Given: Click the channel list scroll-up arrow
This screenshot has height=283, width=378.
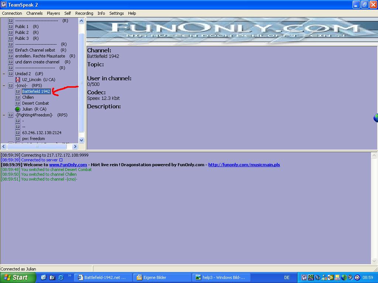Looking at the screenshot, I should [82, 21].
